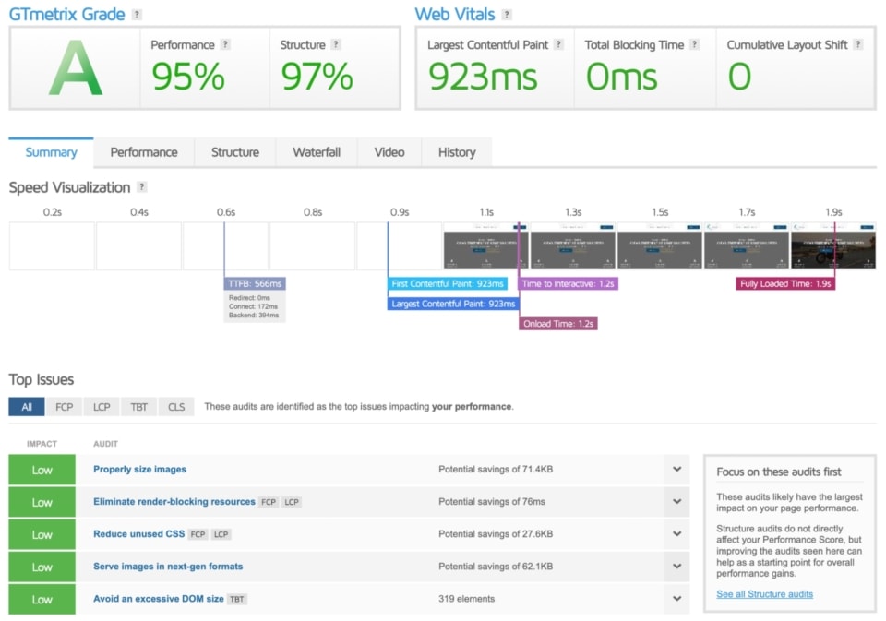
Task: Filter top issues by TBT
Action: point(138,407)
